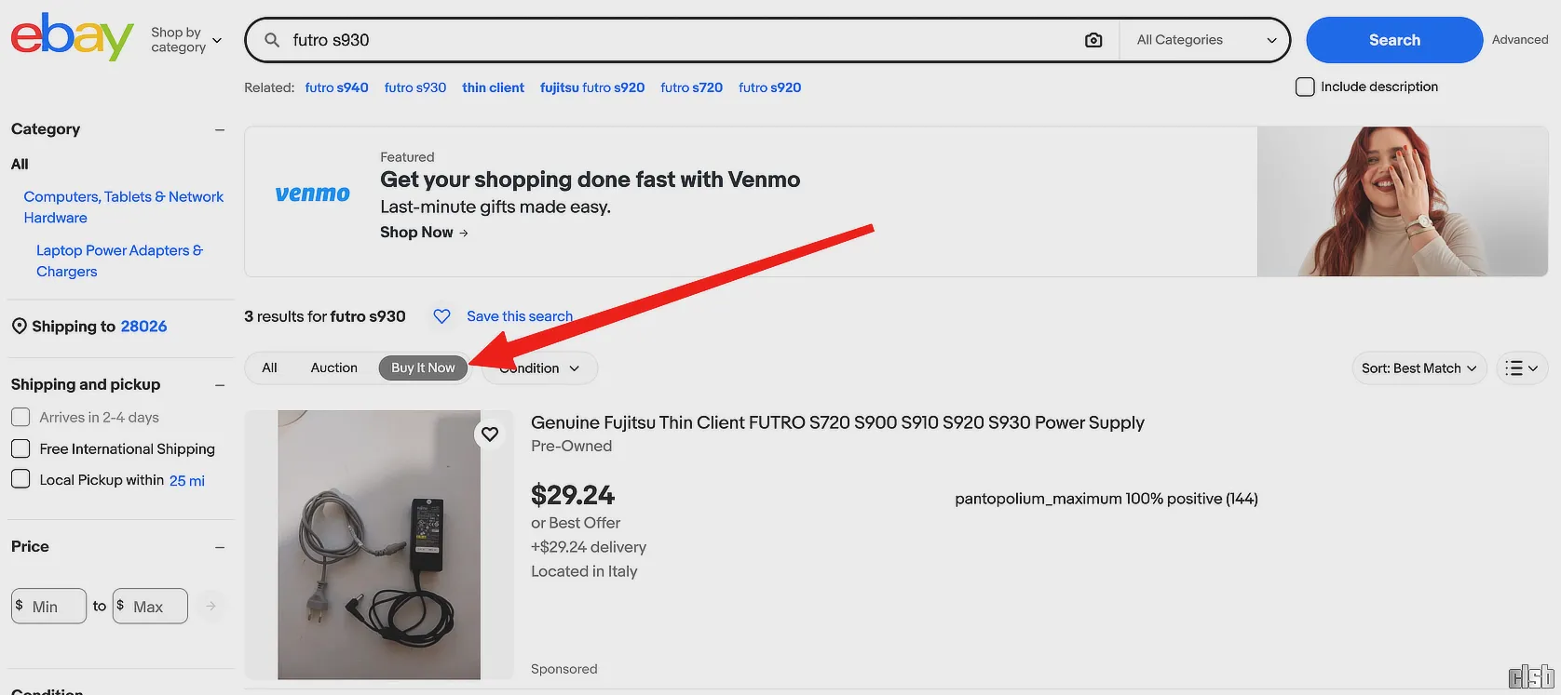Click the eBay logo

[x=72, y=37]
